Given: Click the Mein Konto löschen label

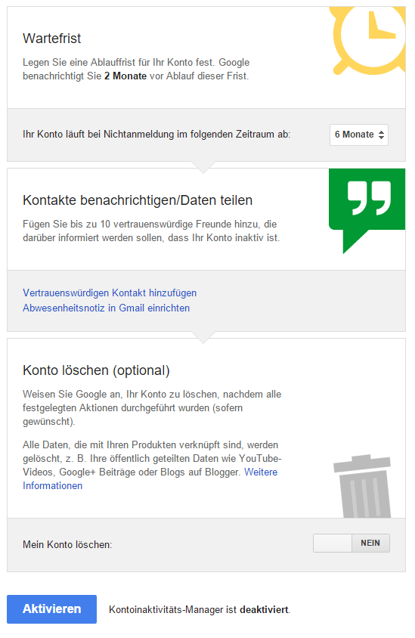Looking at the screenshot, I should point(67,544).
